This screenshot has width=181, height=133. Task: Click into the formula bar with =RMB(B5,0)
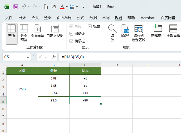click(x=120, y=57)
